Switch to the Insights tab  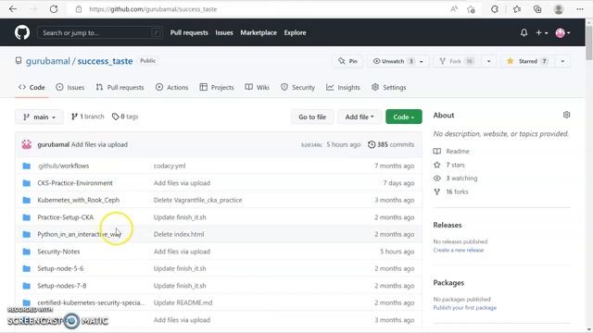344,87
